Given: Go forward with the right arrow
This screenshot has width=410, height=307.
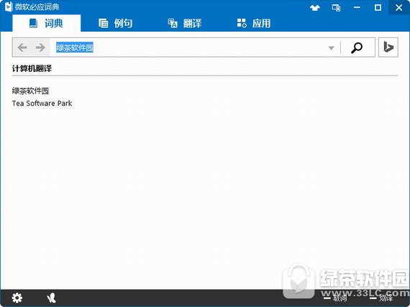Looking at the screenshot, I should click(40, 47).
